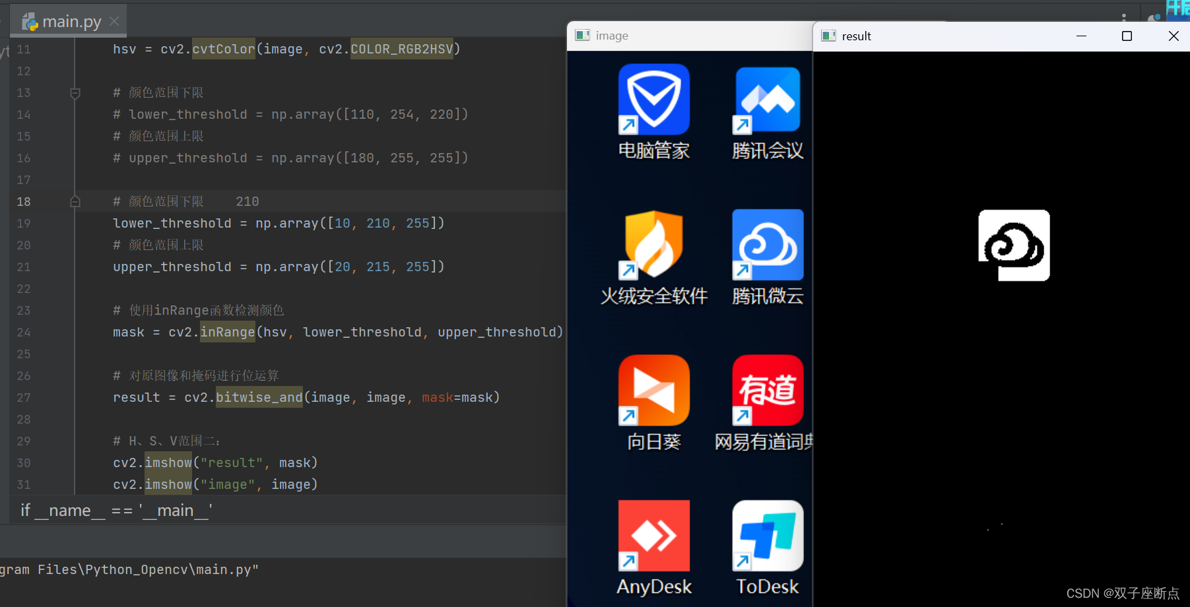The image size is (1190, 607).
Task: Click the AnyDesk label text
Action: coord(653,587)
